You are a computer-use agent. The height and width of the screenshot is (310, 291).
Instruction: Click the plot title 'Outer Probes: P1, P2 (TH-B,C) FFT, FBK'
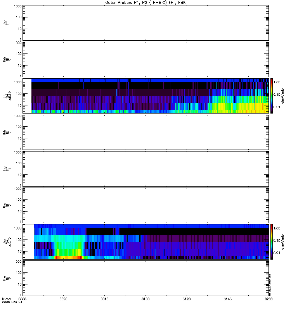[145, 3]
